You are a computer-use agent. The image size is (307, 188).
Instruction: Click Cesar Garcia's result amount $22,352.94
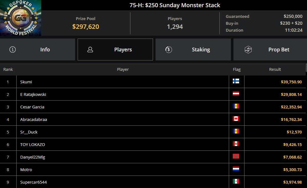291,107
